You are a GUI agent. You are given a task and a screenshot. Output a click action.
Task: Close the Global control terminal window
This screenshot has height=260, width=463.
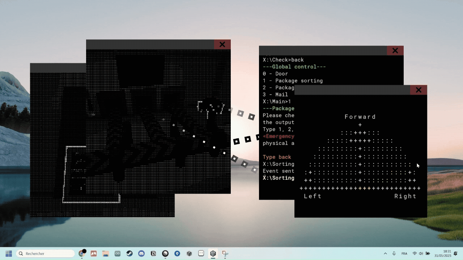(395, 51)
